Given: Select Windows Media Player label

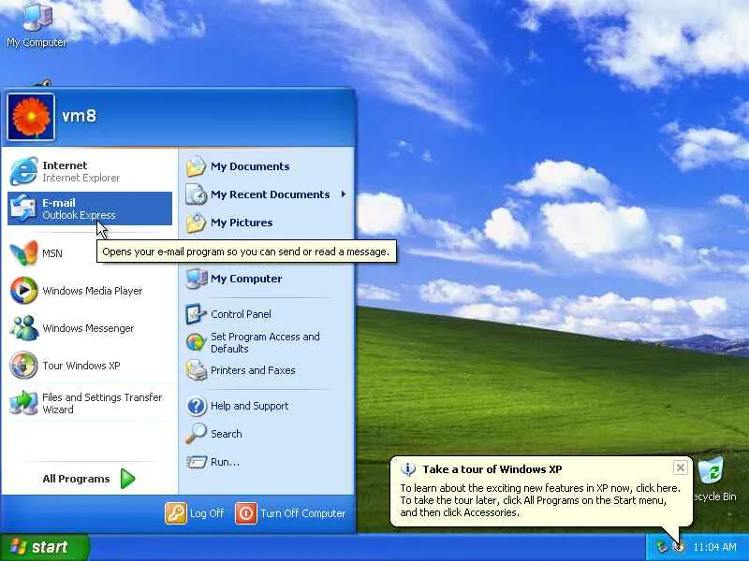Looking at the screenshot, I should (93, 291).
